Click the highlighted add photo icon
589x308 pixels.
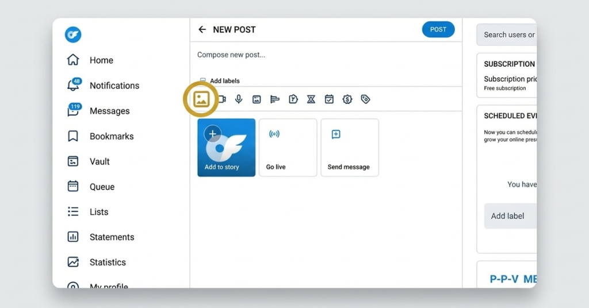point(201,99)
